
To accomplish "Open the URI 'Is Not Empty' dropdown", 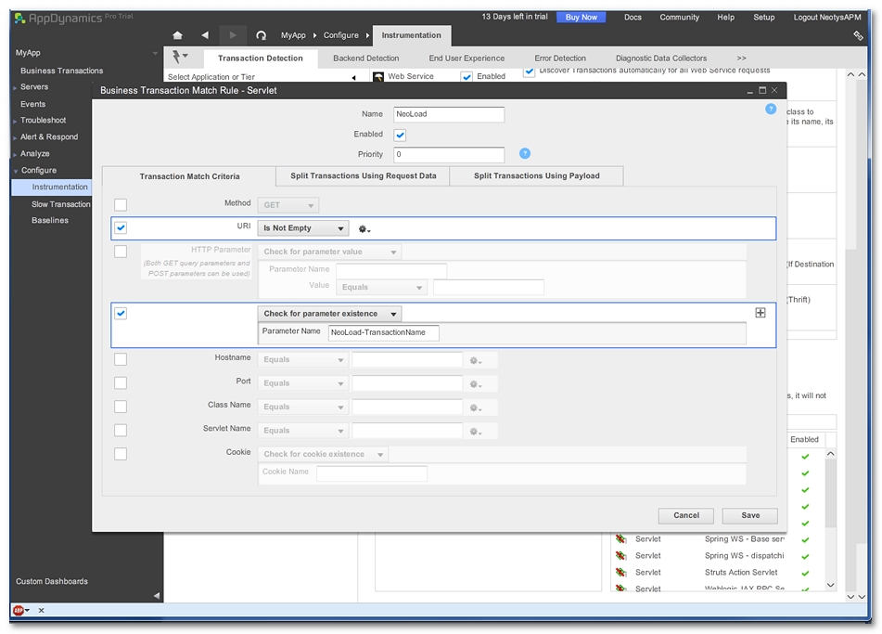I will (x=303, y=228).
